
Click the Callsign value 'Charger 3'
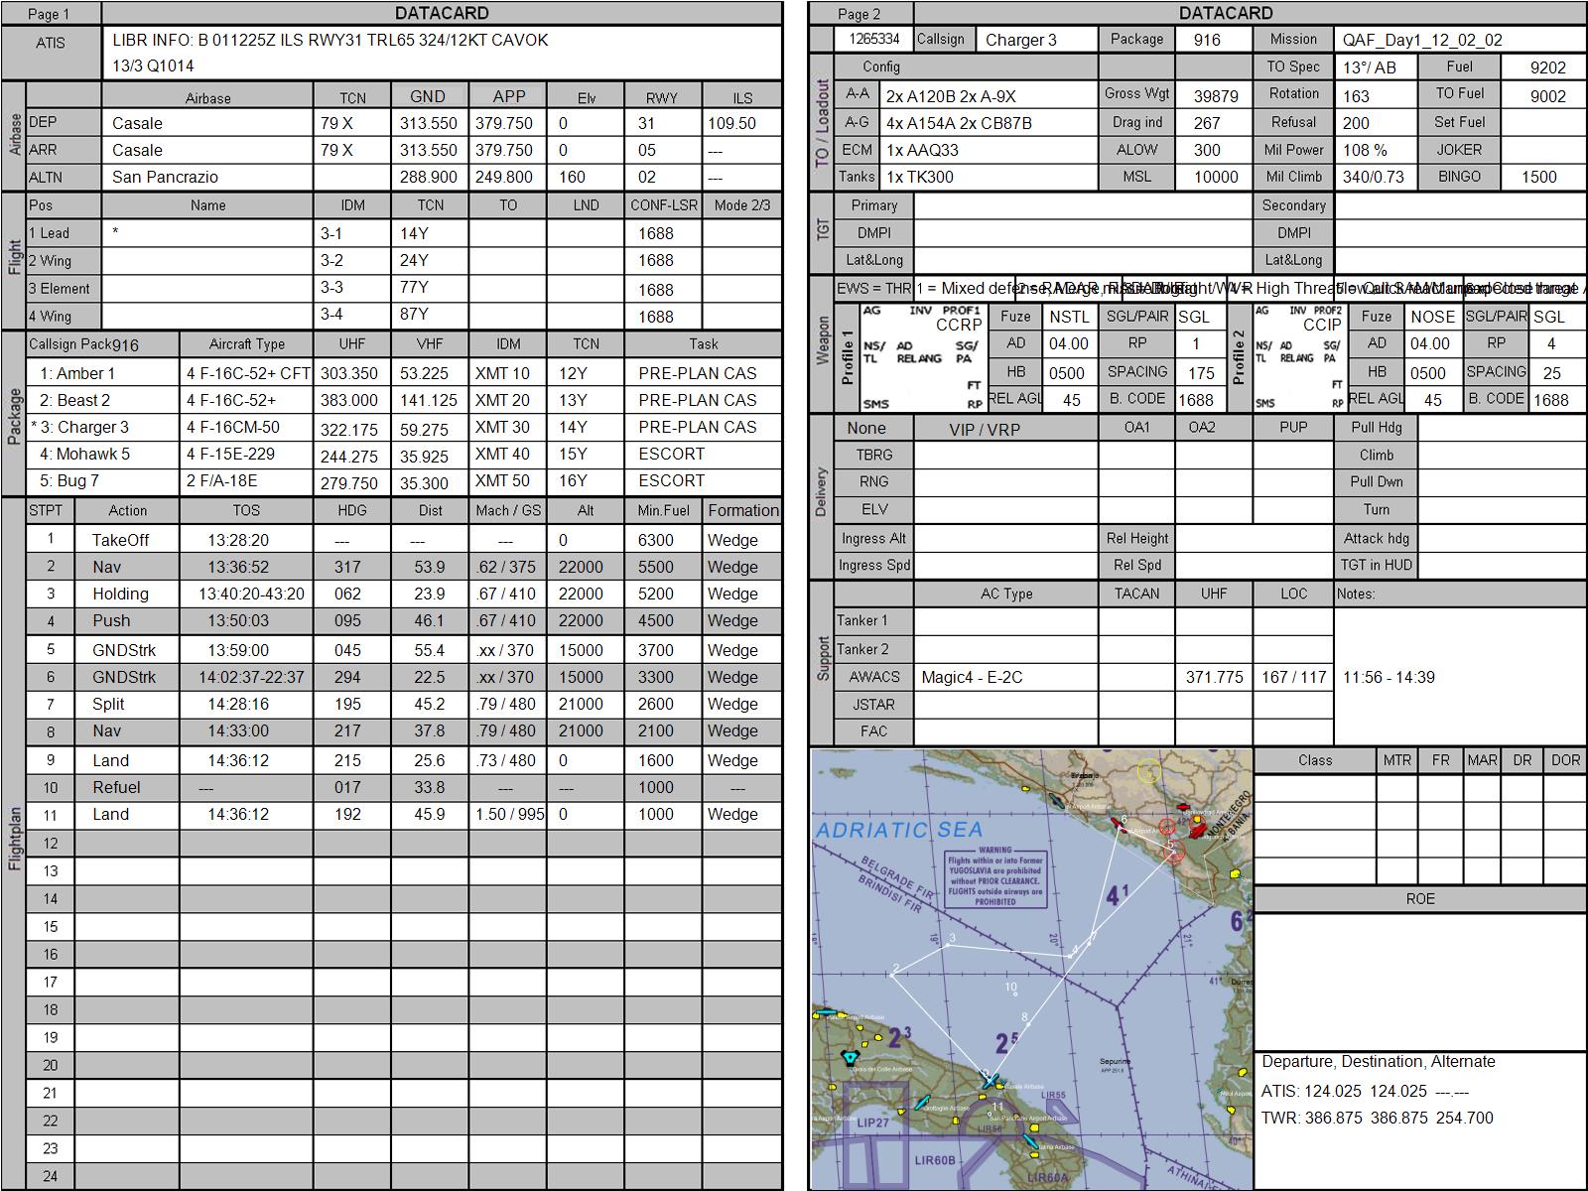click(x=1020, y=40)
